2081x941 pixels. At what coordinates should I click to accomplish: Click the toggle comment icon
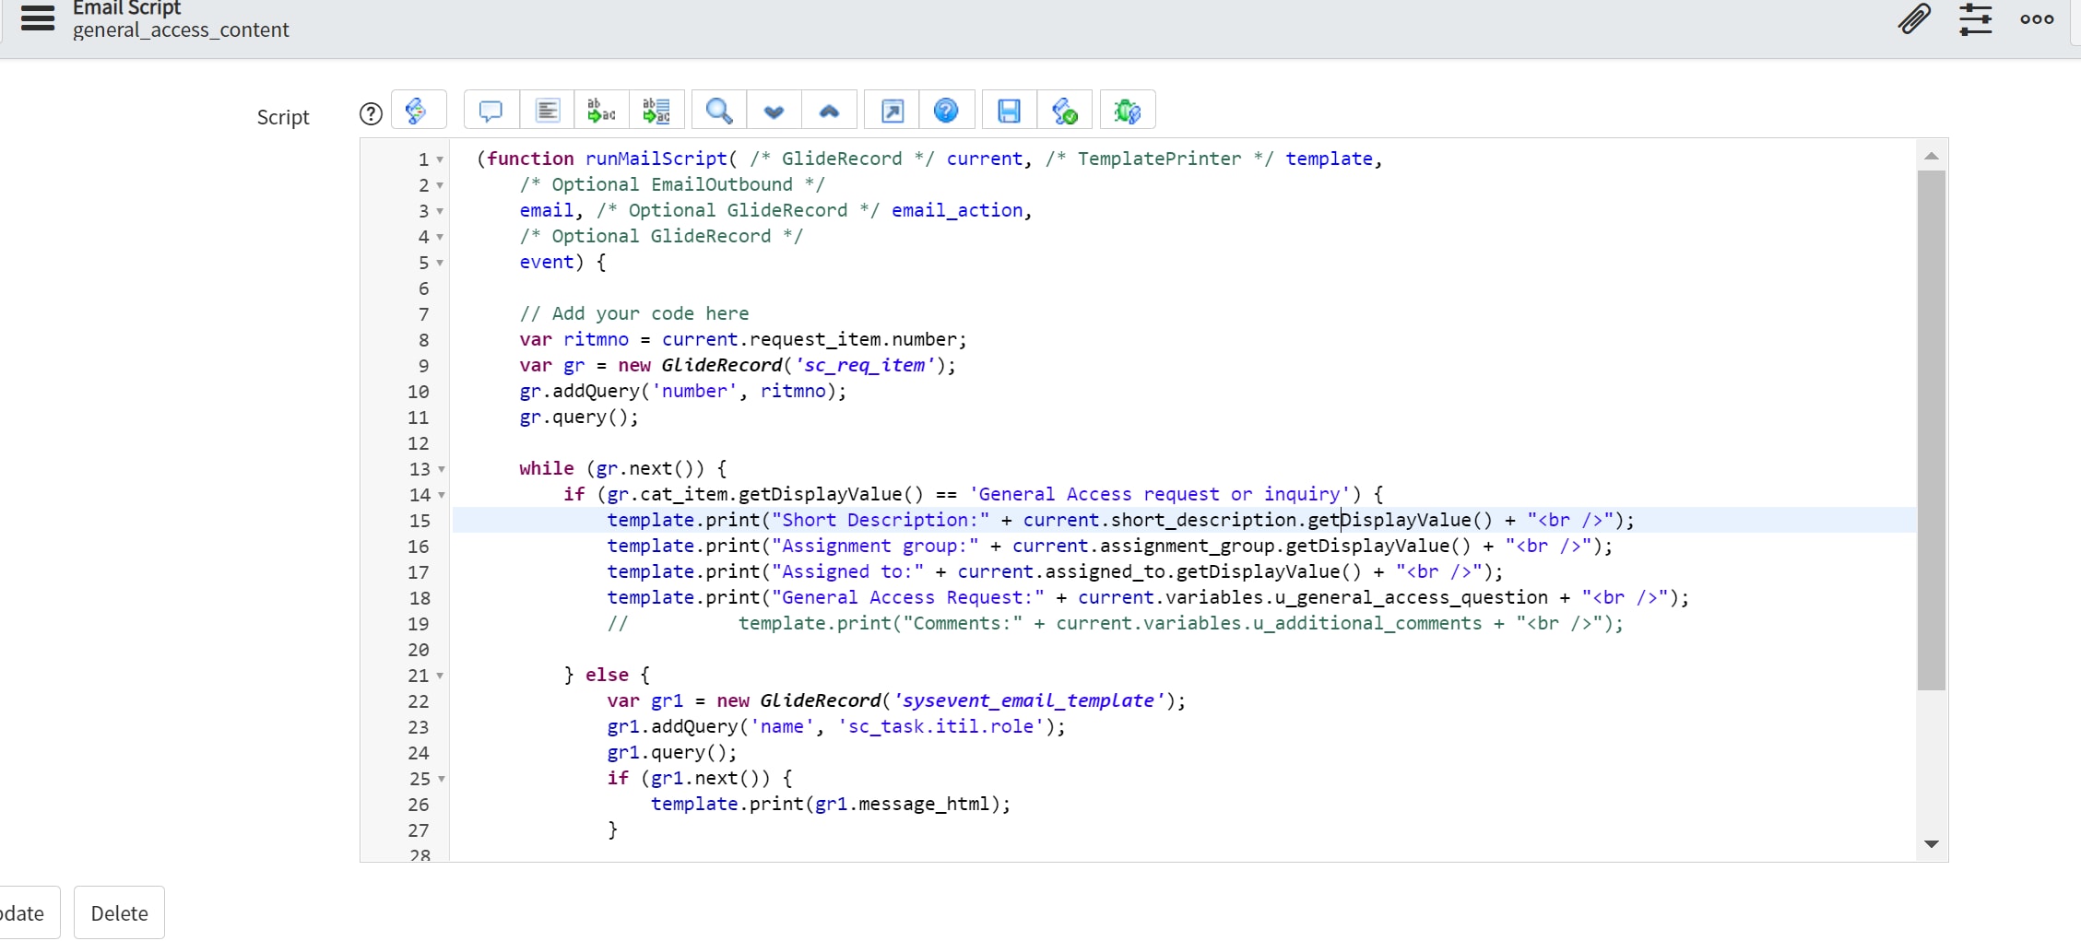491,112
